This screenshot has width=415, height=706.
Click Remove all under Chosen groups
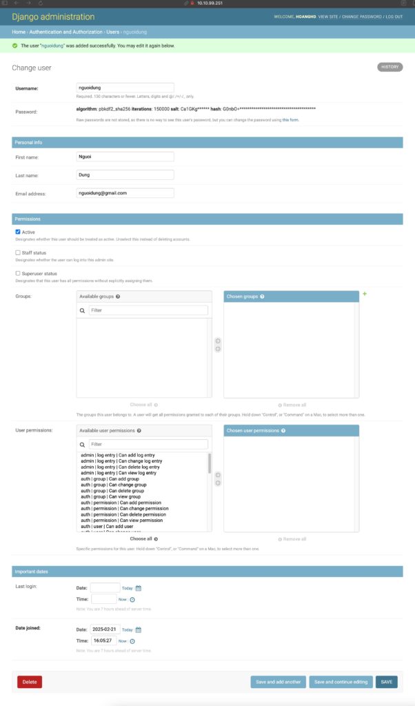[x=292, y=405]
